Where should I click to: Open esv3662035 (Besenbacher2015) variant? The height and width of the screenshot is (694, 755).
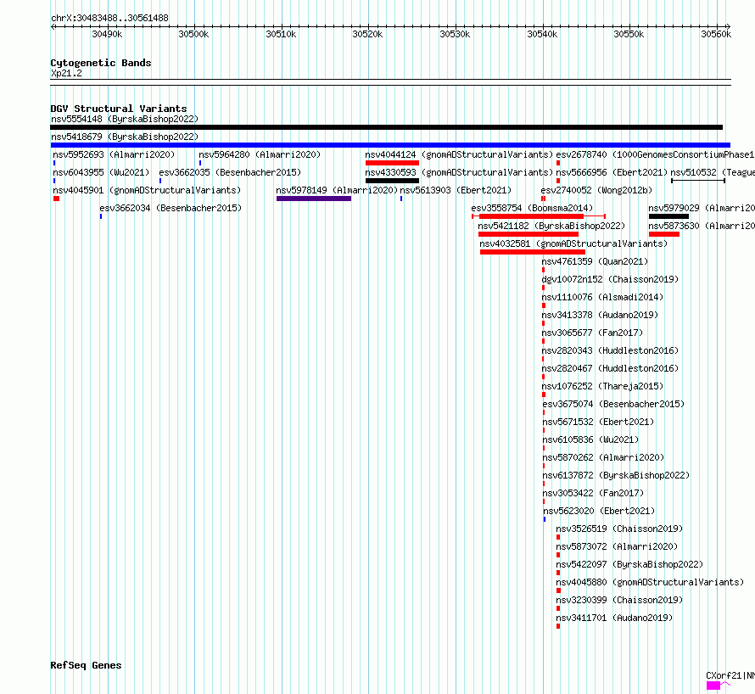click(230, 172)
